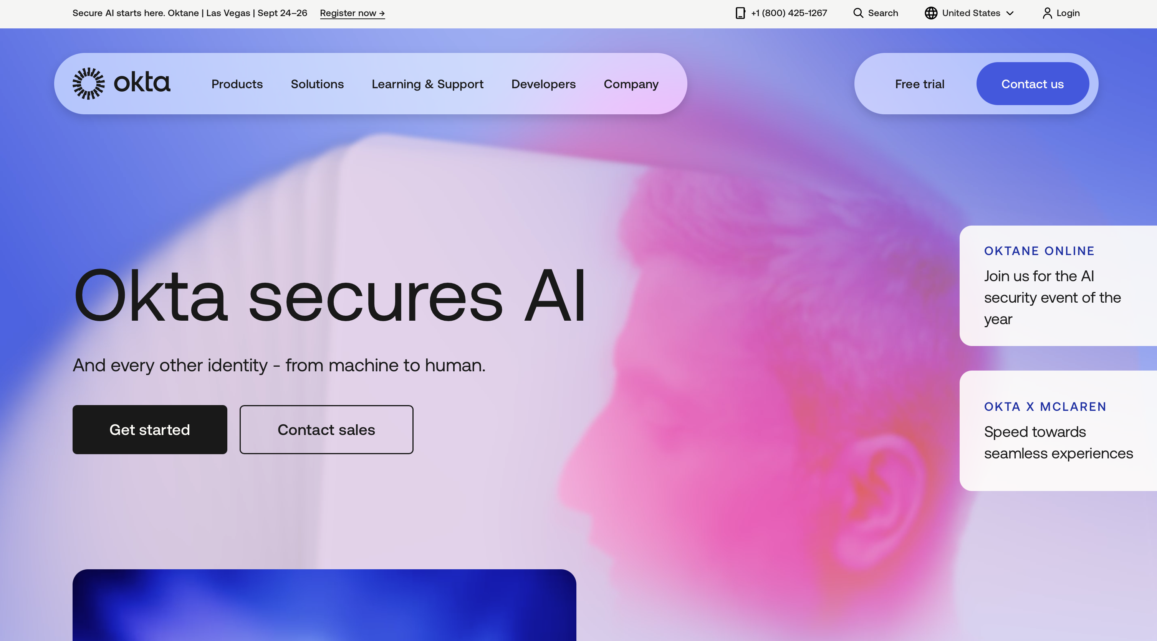Screen dimensions: 1157x641
Task: Click the blue gradient media thumbnail
Action: click(324, 605)
